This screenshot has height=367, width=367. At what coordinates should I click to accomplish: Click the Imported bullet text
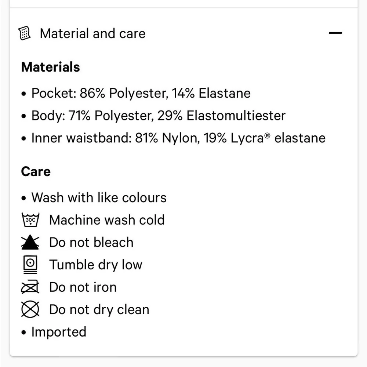(59, 332)
